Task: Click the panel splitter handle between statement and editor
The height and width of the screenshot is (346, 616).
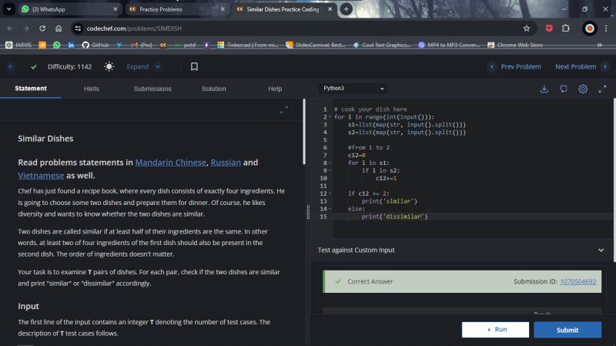Action: click(x=308, y=212)
